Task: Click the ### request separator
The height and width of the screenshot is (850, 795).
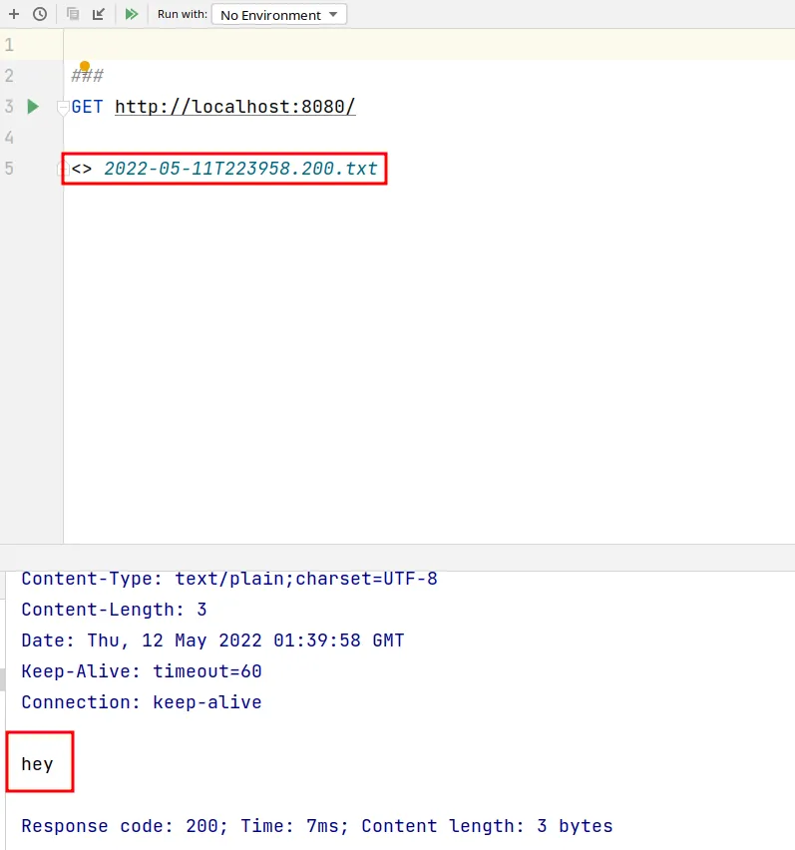Action: click(87, 76)
